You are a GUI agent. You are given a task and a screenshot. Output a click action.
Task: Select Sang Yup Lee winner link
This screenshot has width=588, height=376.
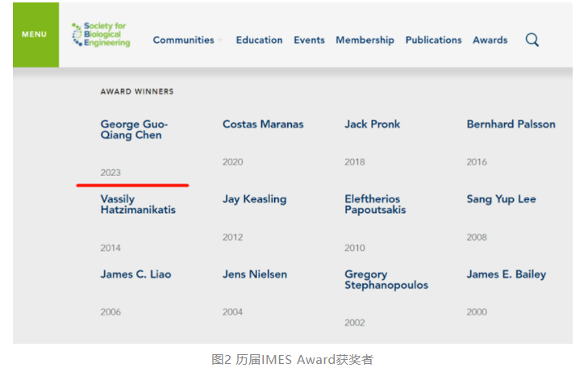pyautogui.click(x=501, y=199)
